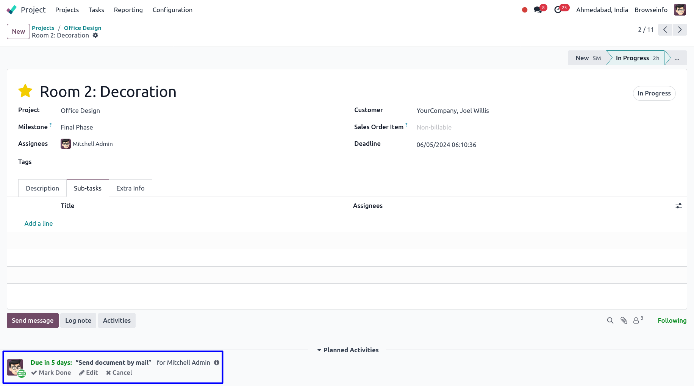
Task: Toggle the Following subscription
Action: [672, 320]
